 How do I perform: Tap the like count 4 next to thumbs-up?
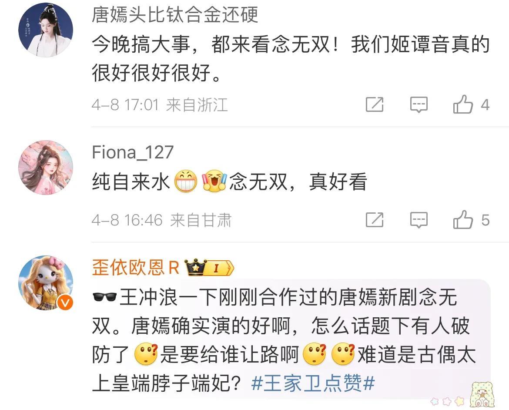485,105
